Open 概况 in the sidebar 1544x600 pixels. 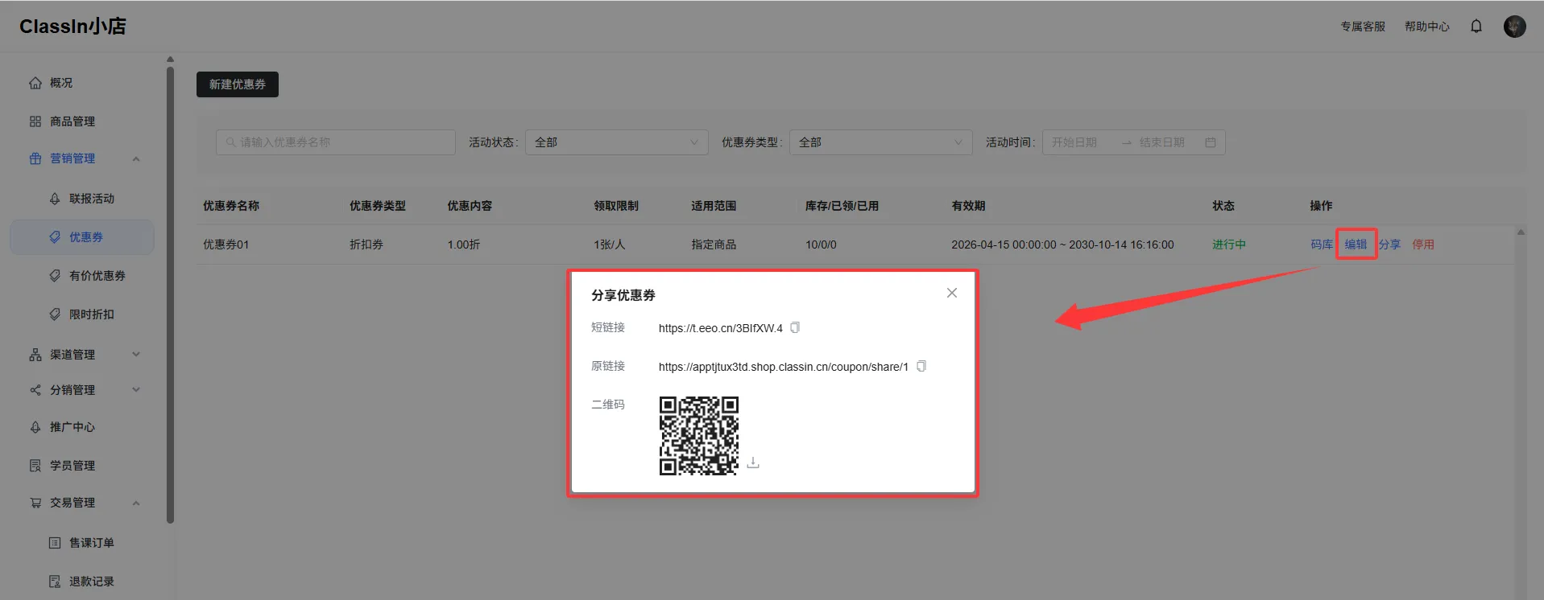click(x=61, y=83)
